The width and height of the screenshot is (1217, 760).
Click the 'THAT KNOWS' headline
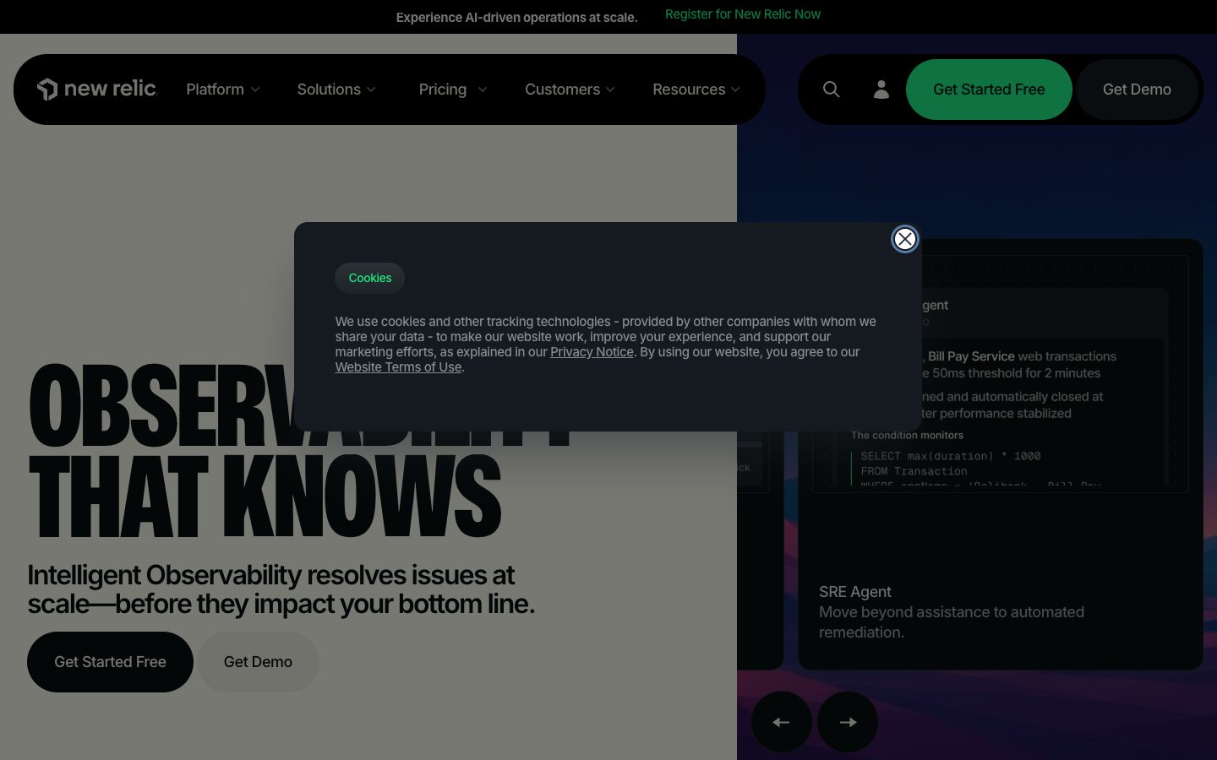[265, 497]
